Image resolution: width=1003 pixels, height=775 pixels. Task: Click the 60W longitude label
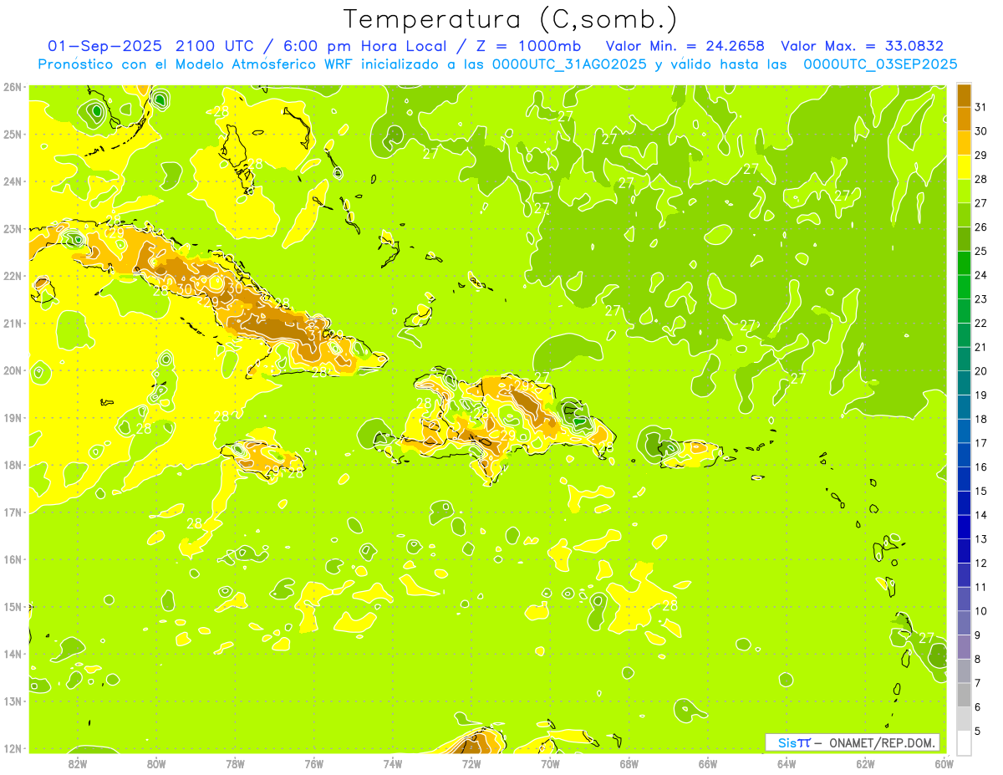(944, 763)
